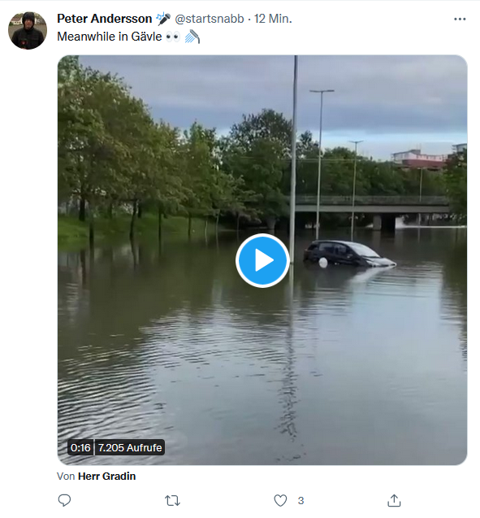
Task: Click the tweet text Meanwhile in Gävle
Action: pyautogui.click(x=109, y=37)
